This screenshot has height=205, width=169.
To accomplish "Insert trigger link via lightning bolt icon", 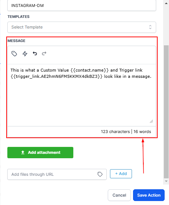I will (x=25, y=54).
